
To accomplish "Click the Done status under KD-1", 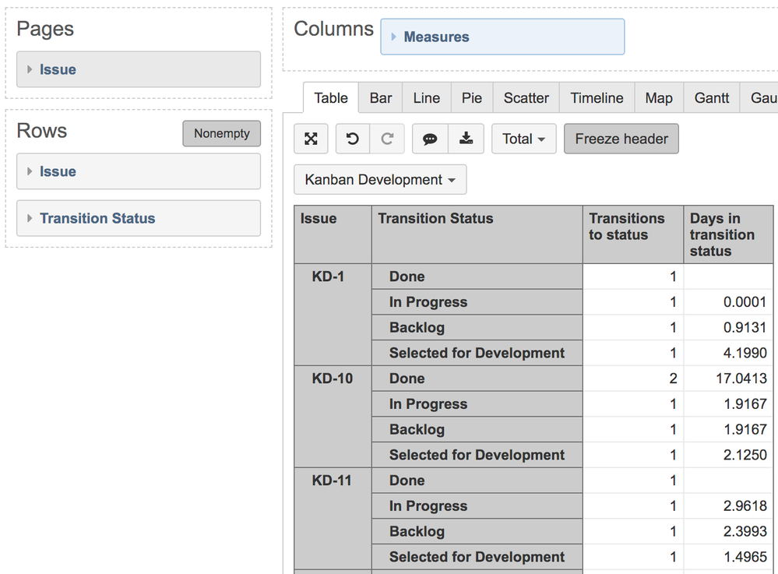I will coord(477,276).
